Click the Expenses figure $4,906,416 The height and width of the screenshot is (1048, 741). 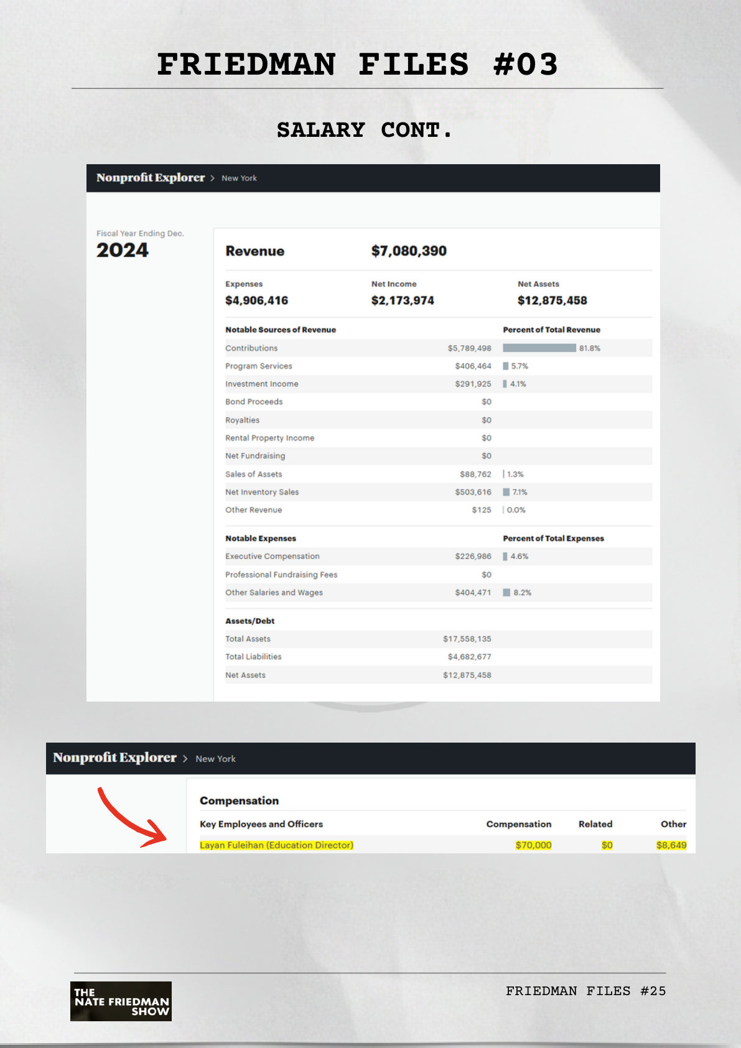pos(256,301)
